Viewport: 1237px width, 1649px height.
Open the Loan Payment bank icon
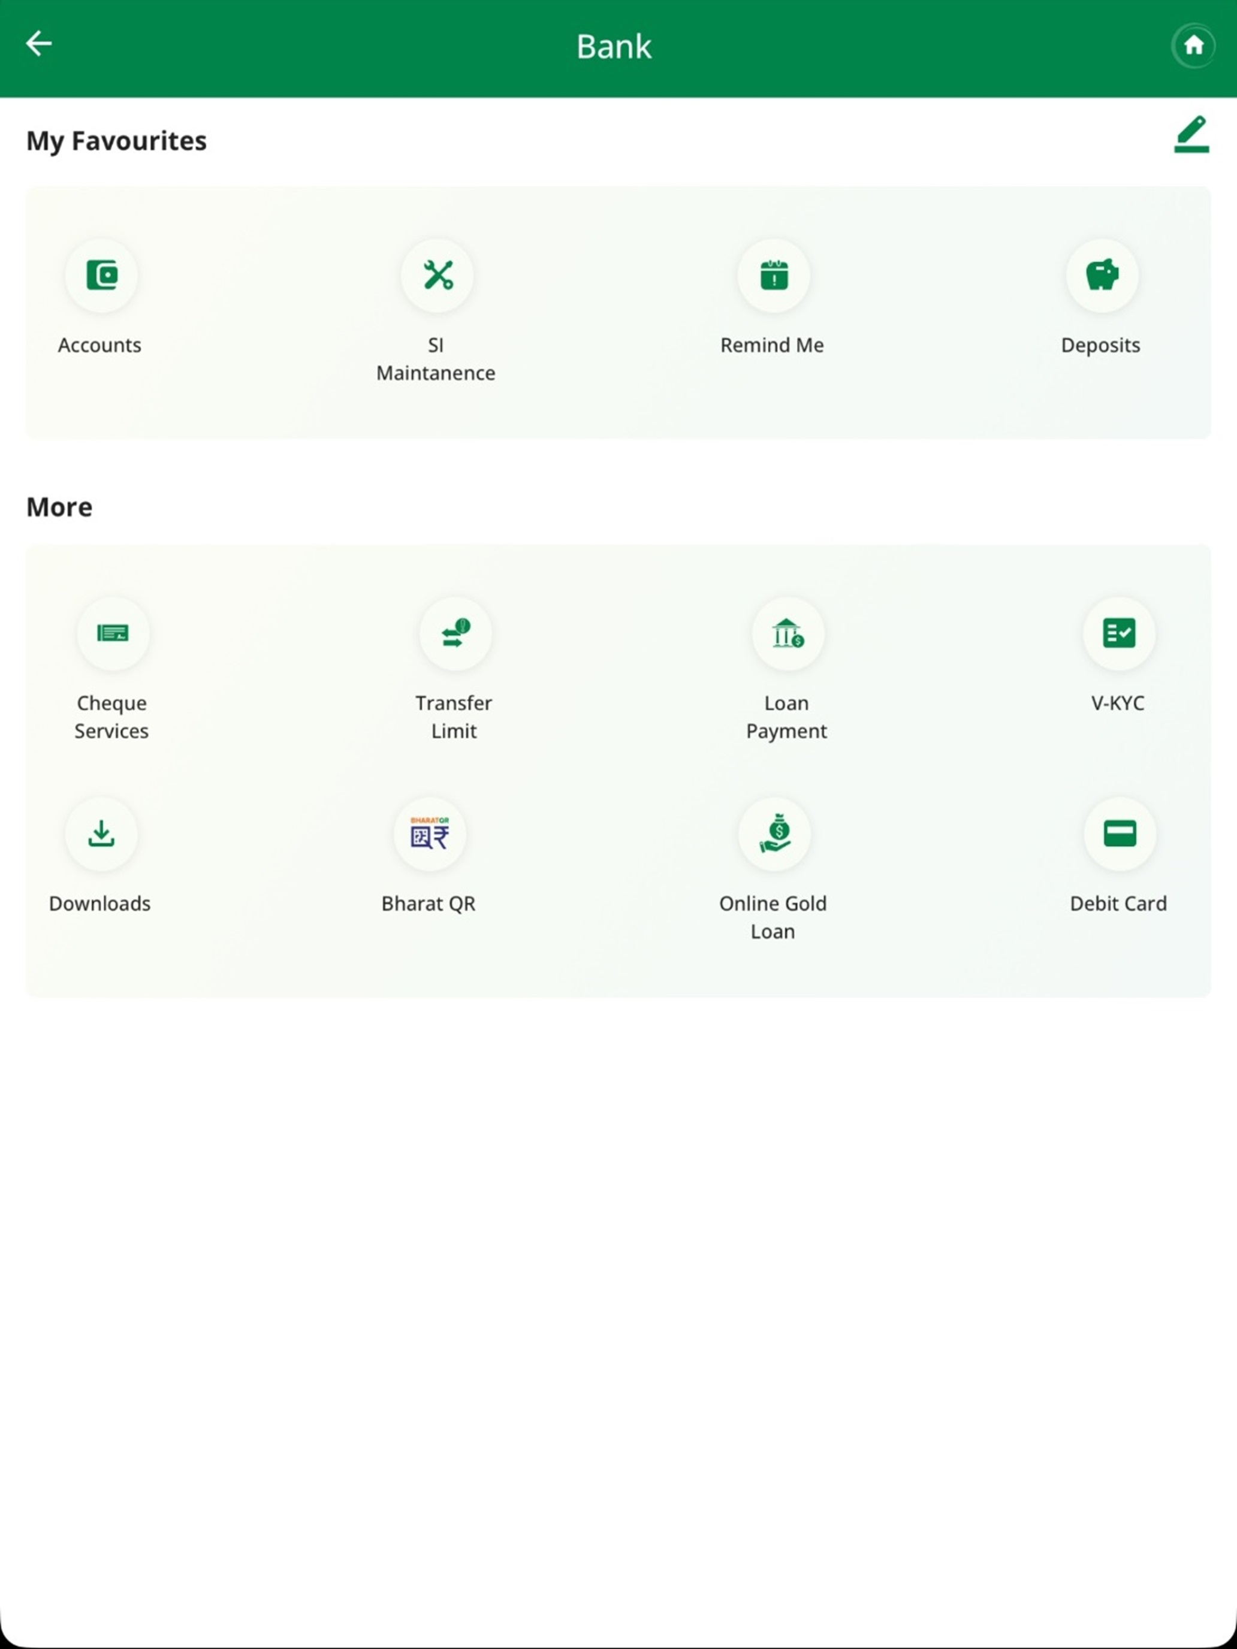tap(788, 633)
